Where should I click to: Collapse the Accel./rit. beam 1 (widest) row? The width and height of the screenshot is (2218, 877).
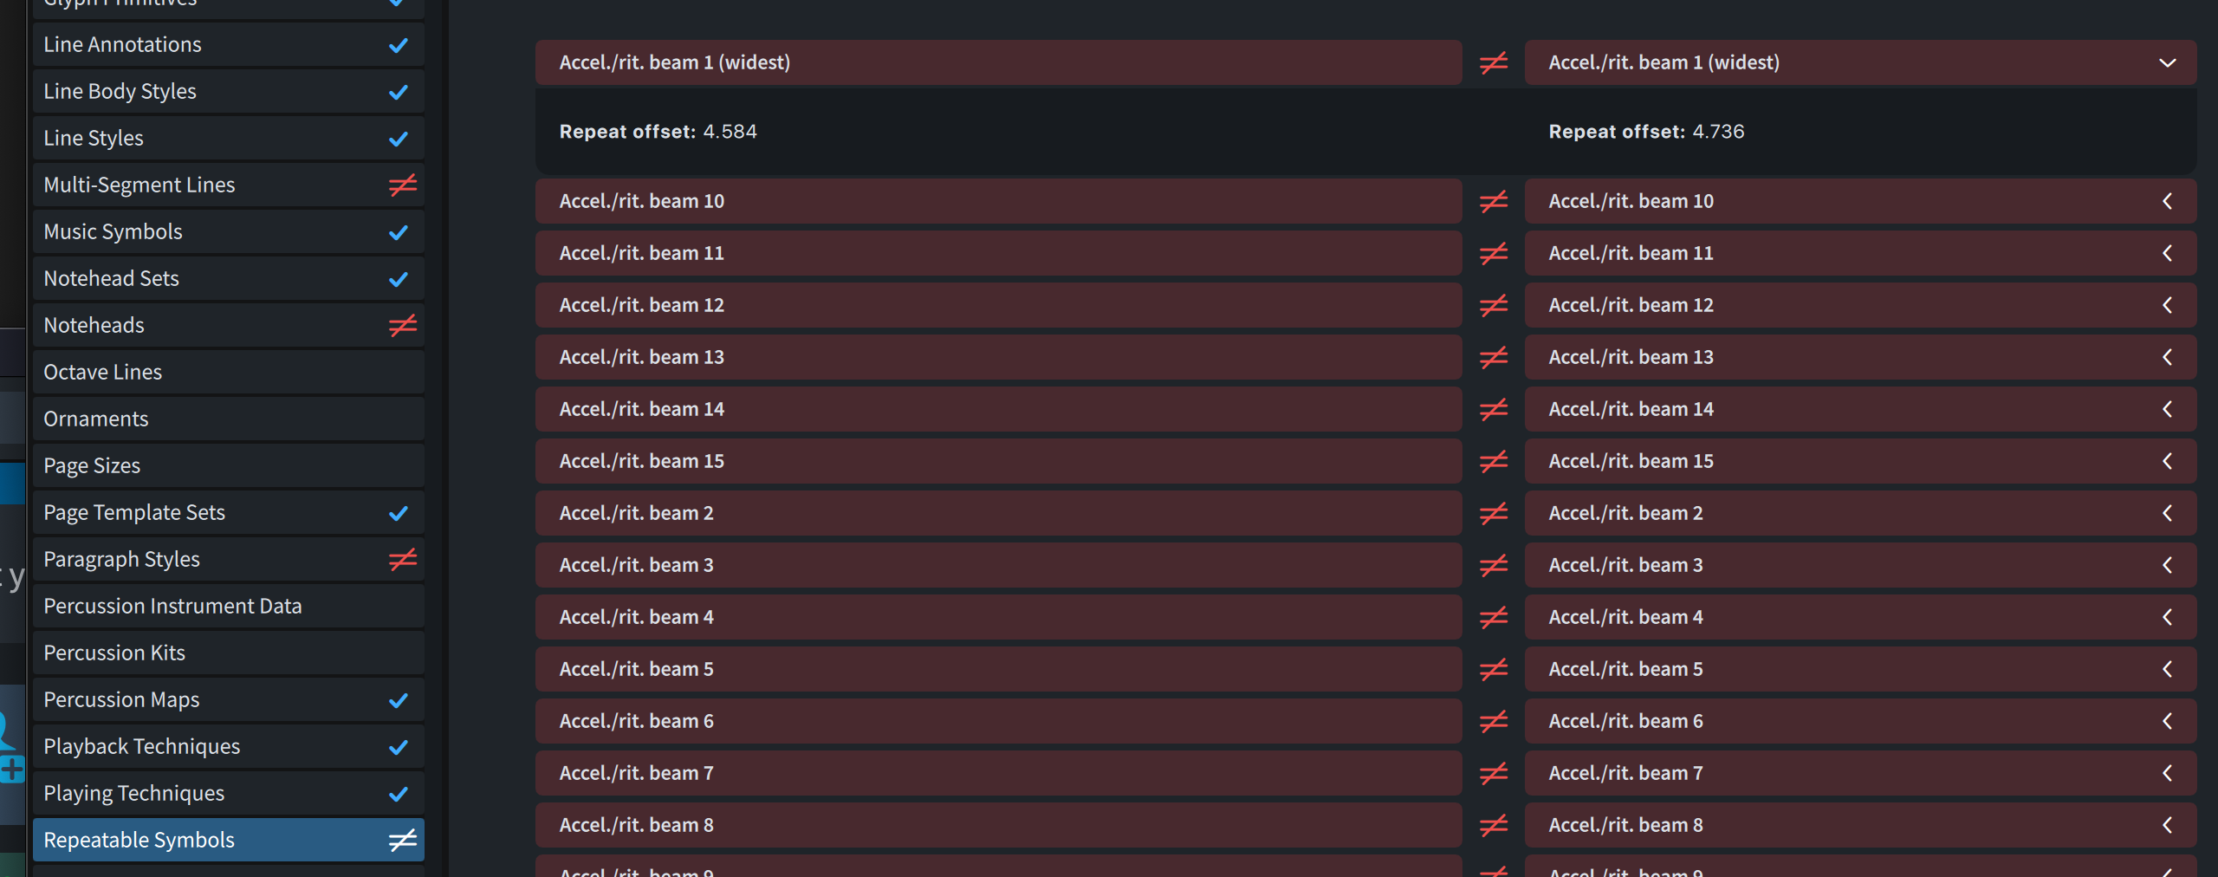[2167, 62]
